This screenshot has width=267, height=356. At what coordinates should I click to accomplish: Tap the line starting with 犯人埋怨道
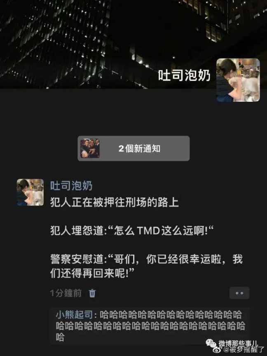click(x=132, y=231)
